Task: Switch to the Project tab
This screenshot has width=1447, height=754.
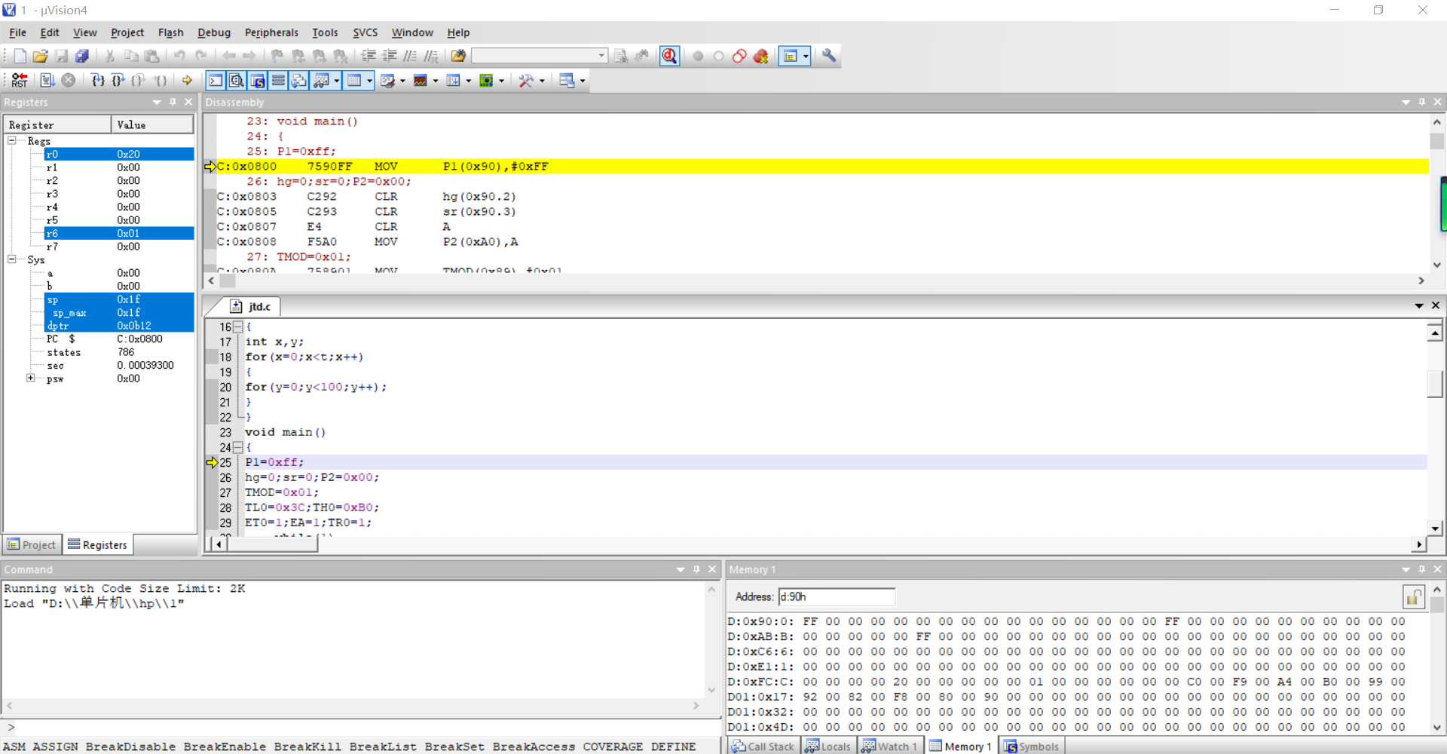Action: 32,544
